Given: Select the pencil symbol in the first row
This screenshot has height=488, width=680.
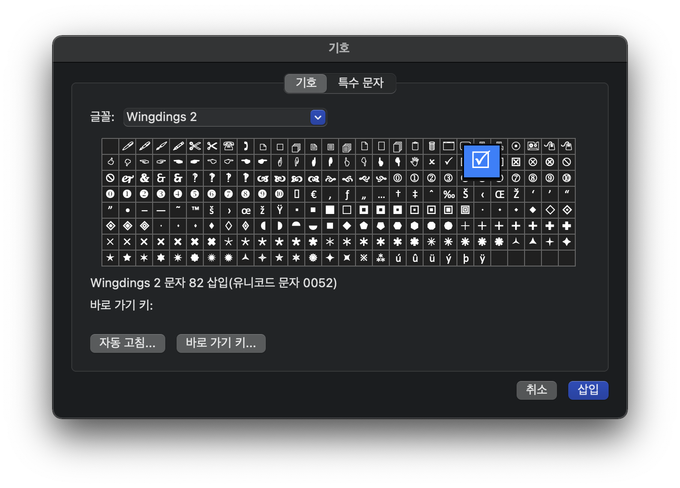Looking at the screenshot, I should 127,146.
